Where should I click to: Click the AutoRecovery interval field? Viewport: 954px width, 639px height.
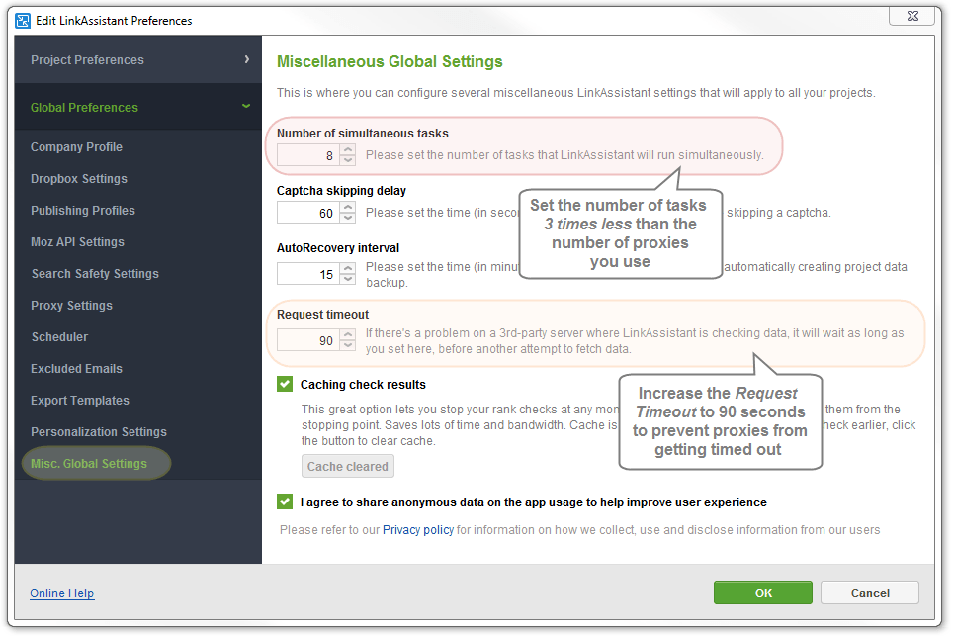tap(309, 273)
